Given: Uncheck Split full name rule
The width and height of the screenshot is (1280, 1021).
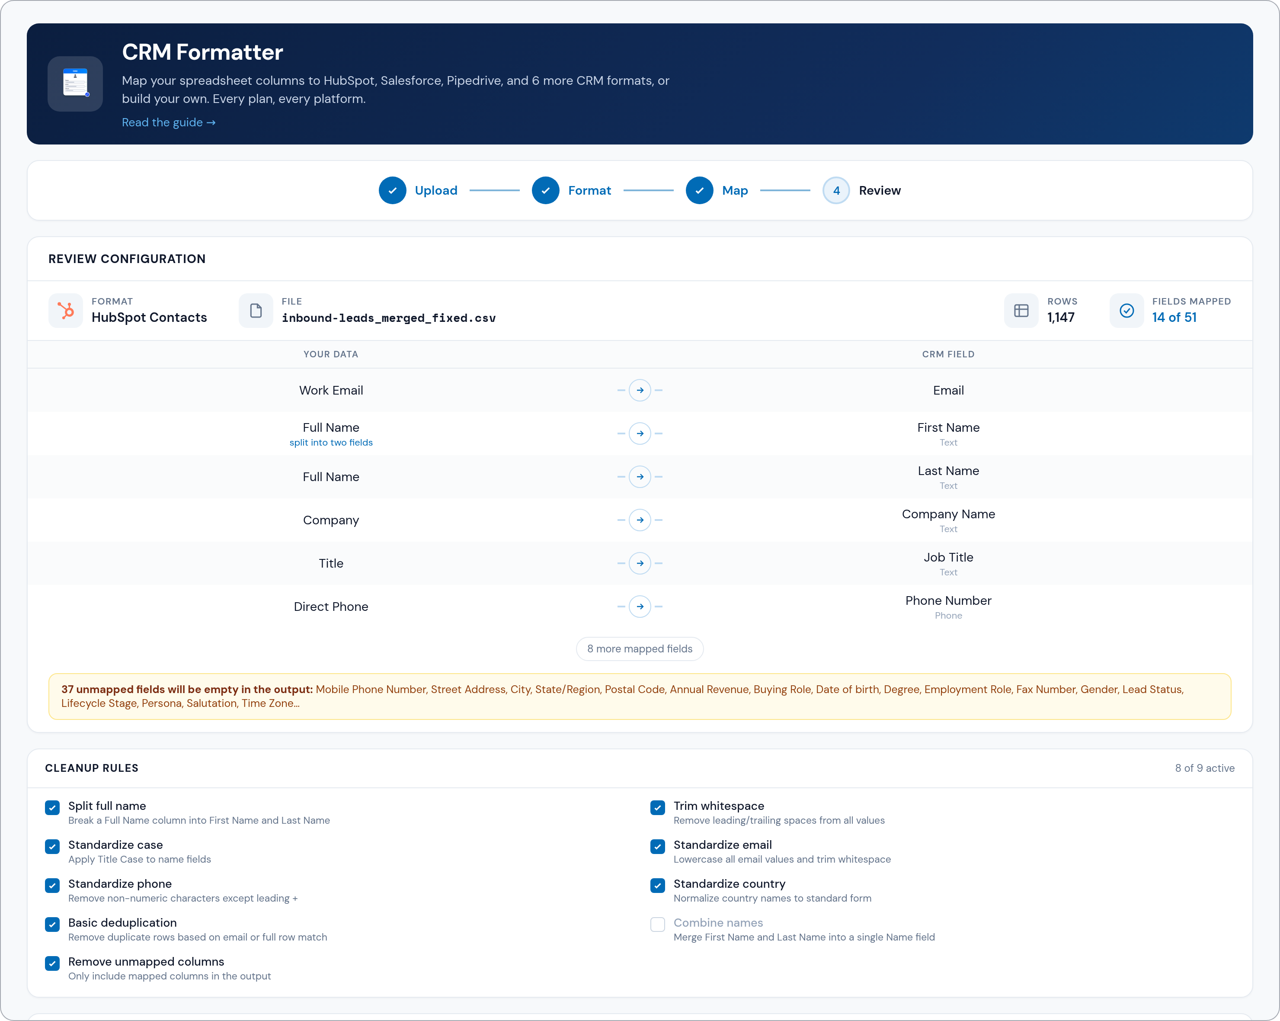Looking at the screenshot, I should coord(52,808).
